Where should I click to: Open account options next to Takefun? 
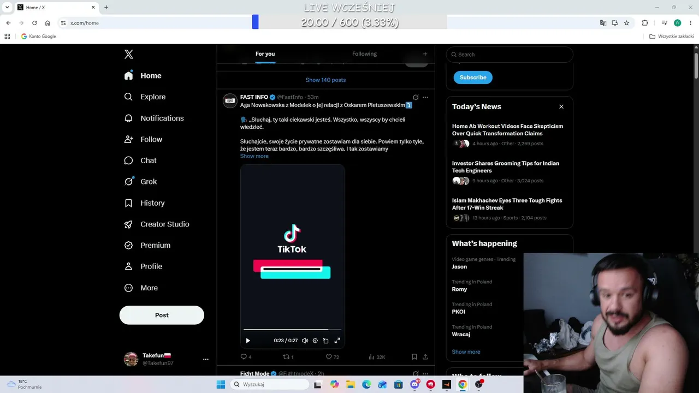coord(206,359)
